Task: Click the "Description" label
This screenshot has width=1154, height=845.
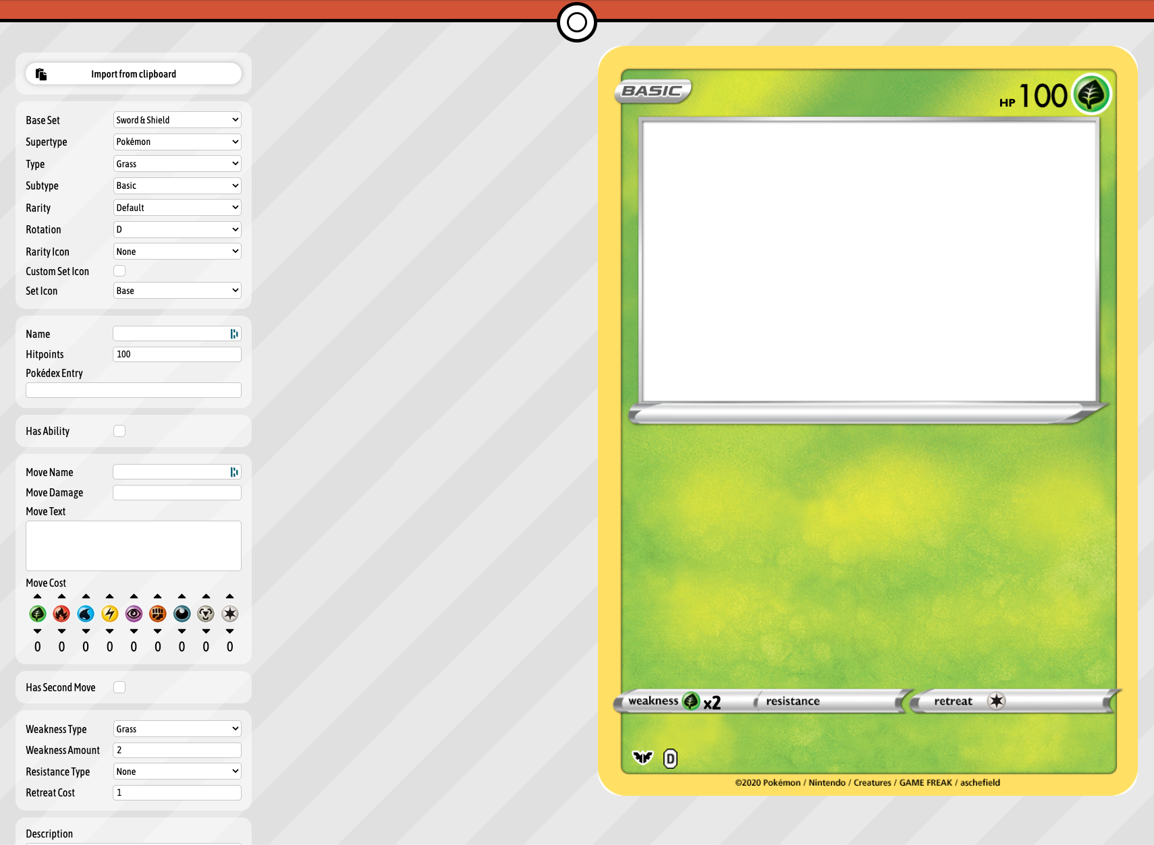Action: pyautogui.click(x=49, y=834)
